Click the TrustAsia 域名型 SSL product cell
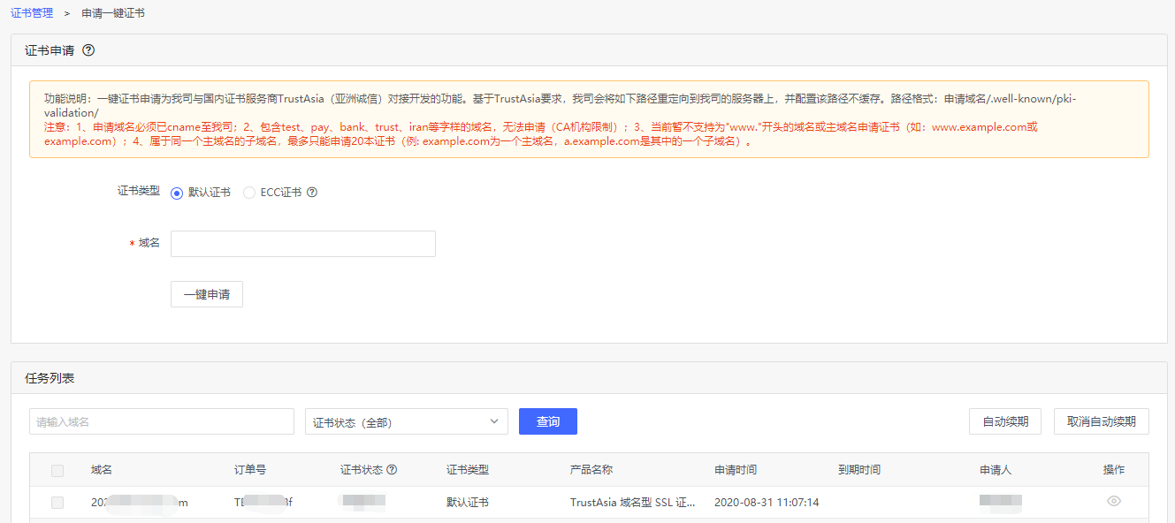The height and width of the screenshot is (523, 1175). (x=632, y=503)
